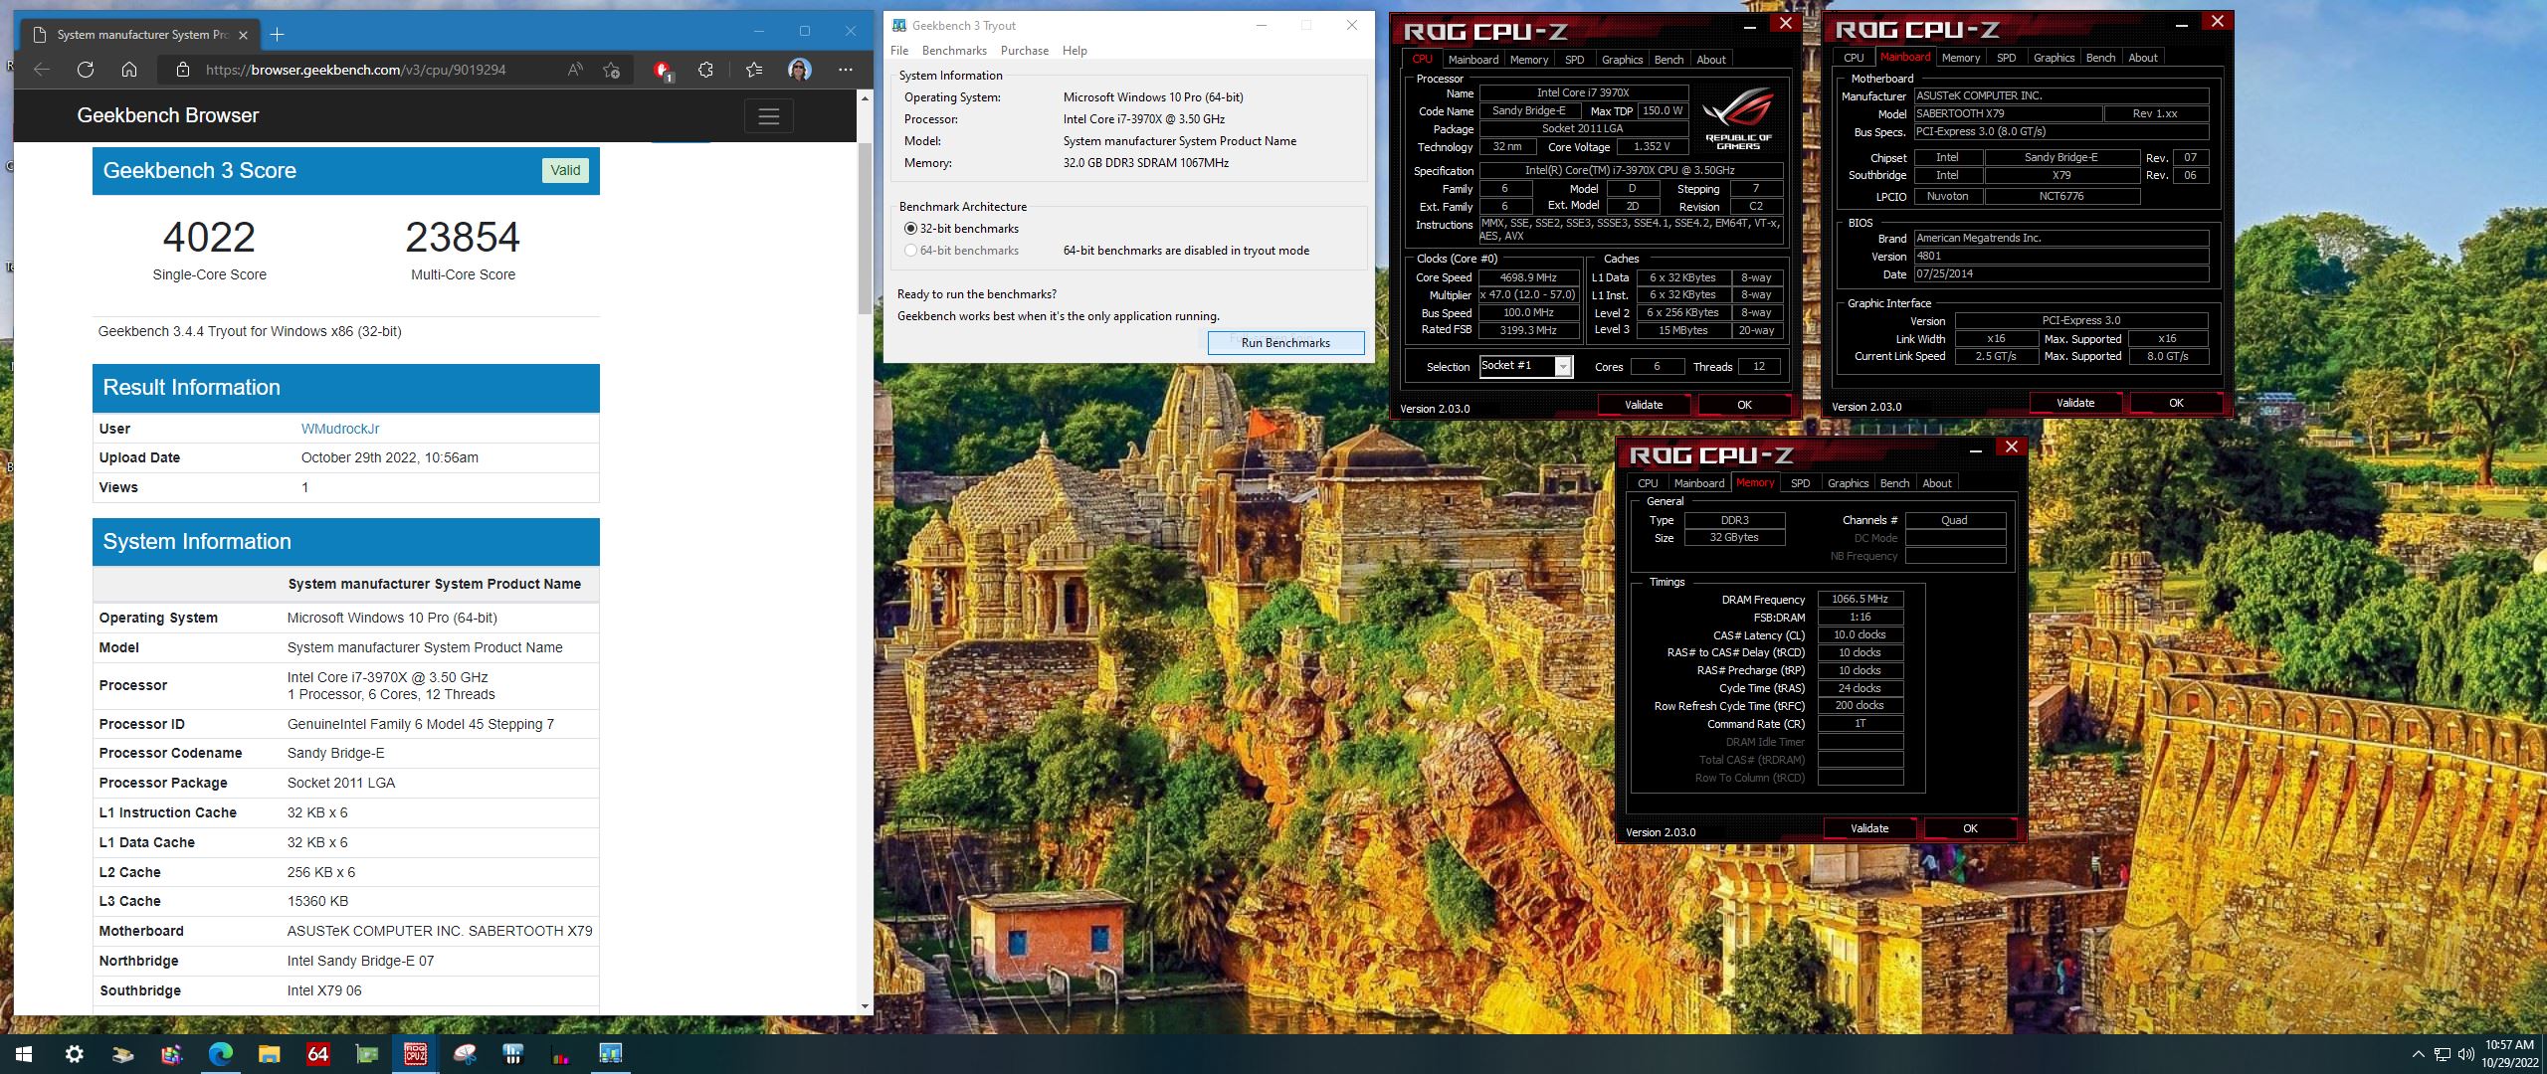
Task: Click the browser address bar URL
Action: 355,70
